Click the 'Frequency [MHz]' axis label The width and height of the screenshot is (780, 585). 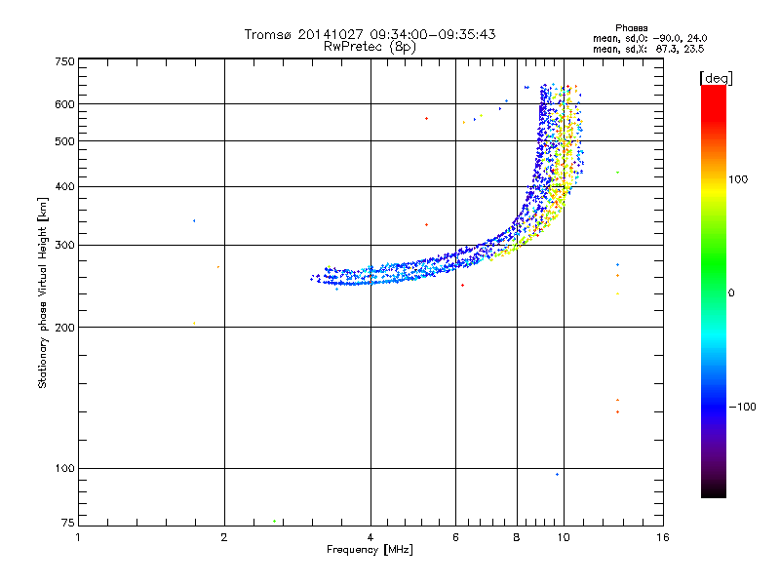pos(370,550)
